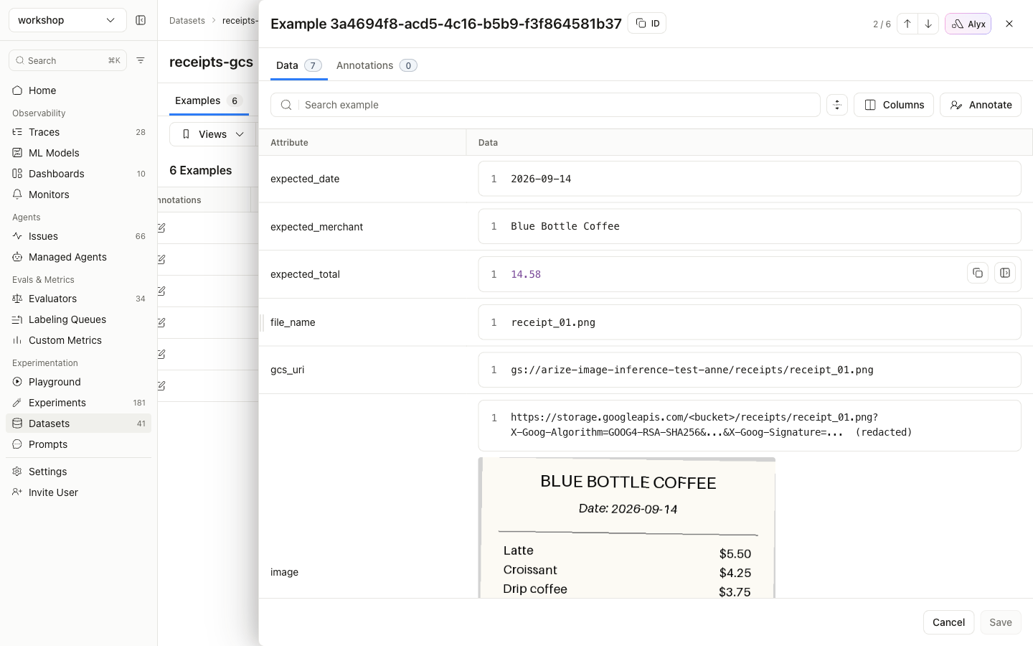Click the receipt image thumbnail
1033x646 pixels.
pyautogui.click(x=627, y=528)
